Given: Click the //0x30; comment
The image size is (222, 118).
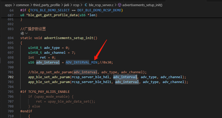Looking at the screenshot, I should pos(106,62).
